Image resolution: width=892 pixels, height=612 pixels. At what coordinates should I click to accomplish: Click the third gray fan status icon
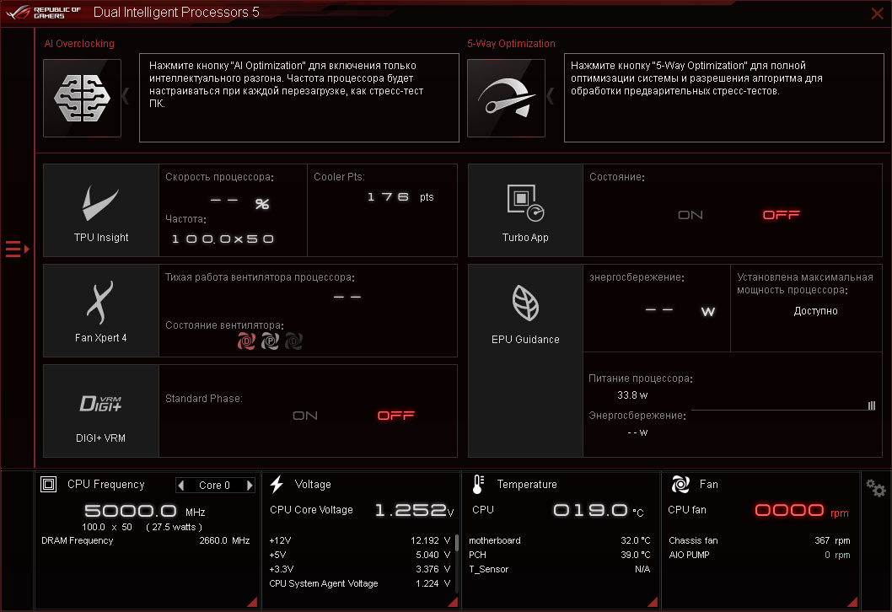click(293, 341)
